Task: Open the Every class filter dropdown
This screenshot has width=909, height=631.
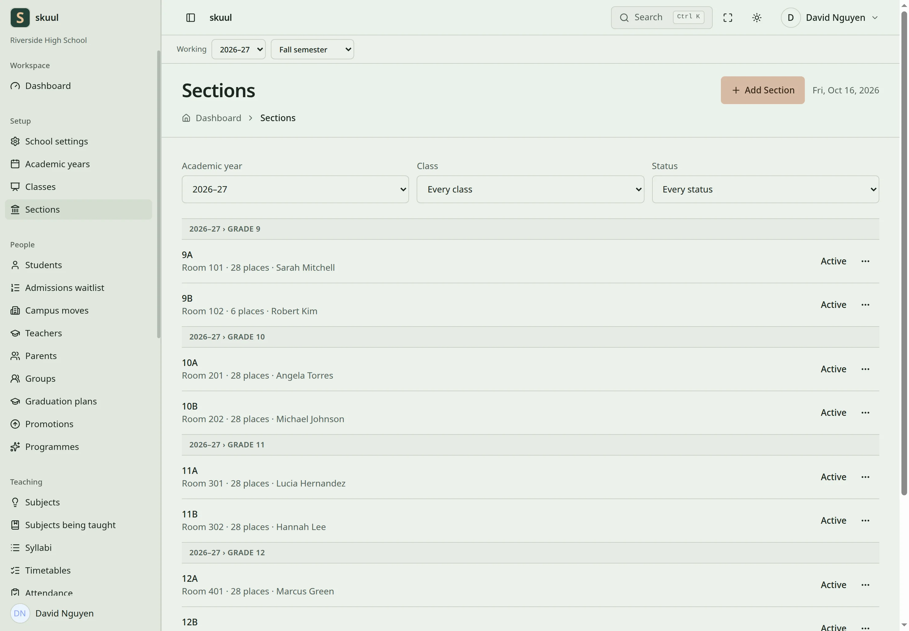Action: point(530,189)
